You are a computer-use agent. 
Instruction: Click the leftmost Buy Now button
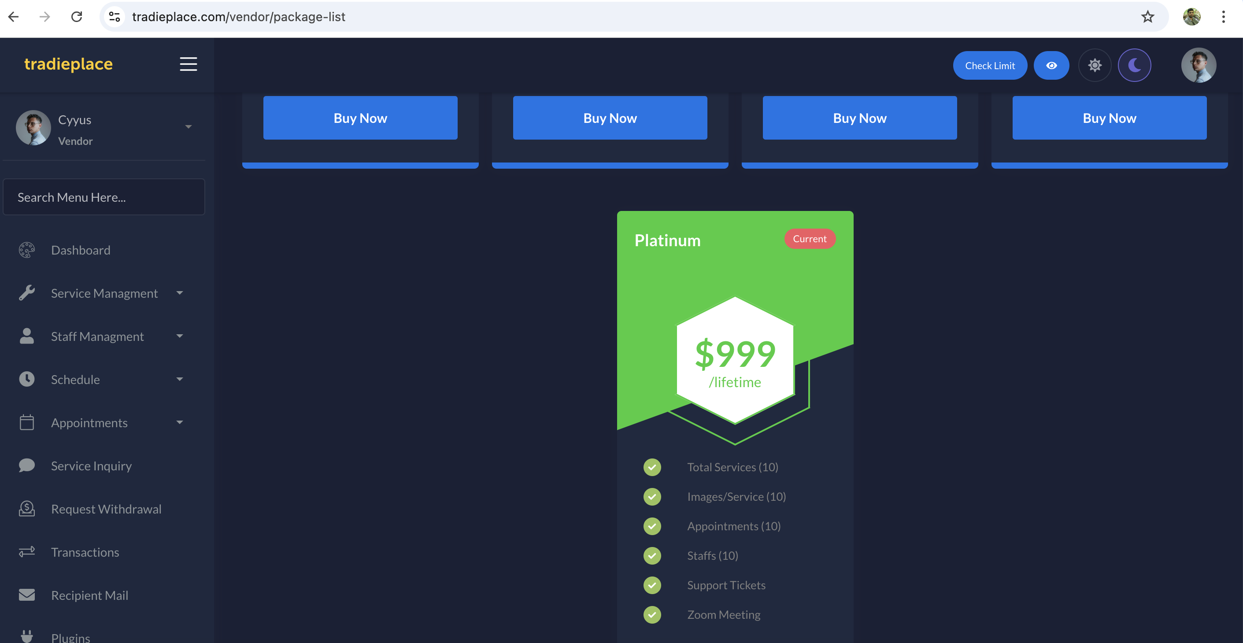[360, 118]
